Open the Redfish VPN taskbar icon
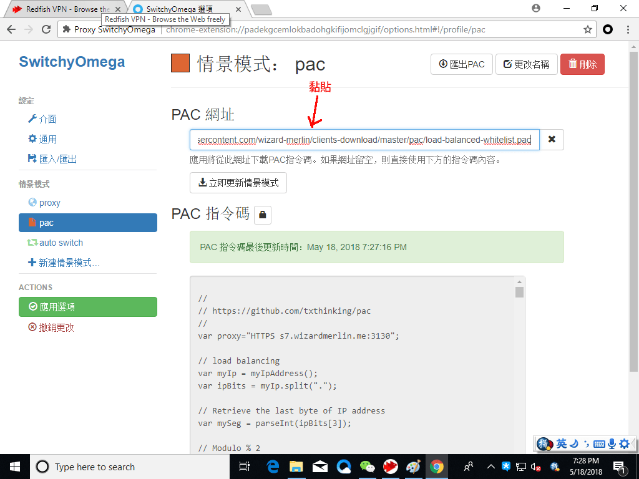The width and height of the screenshot is (639, 479). 391,467
